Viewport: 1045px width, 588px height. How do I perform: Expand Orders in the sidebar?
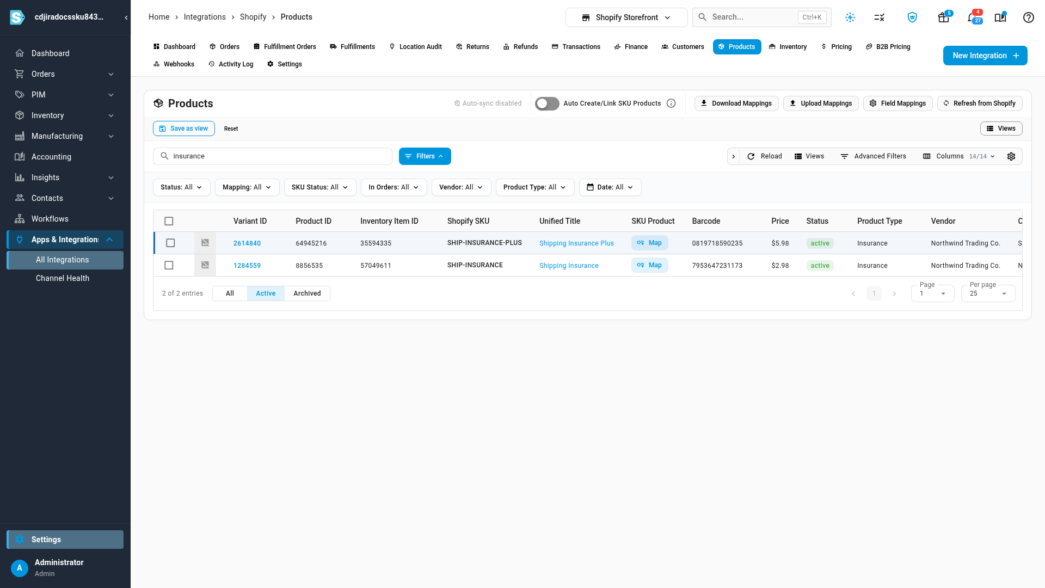(x=65, y=74)
